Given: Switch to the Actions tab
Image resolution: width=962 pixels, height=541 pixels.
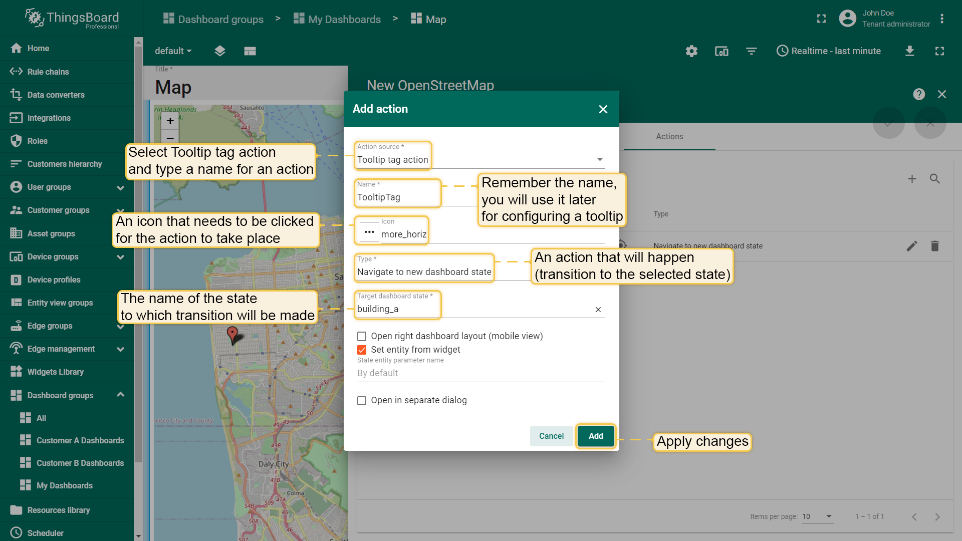Looking at the screenshot, I should pyautogui.click(x=669, y=136).
